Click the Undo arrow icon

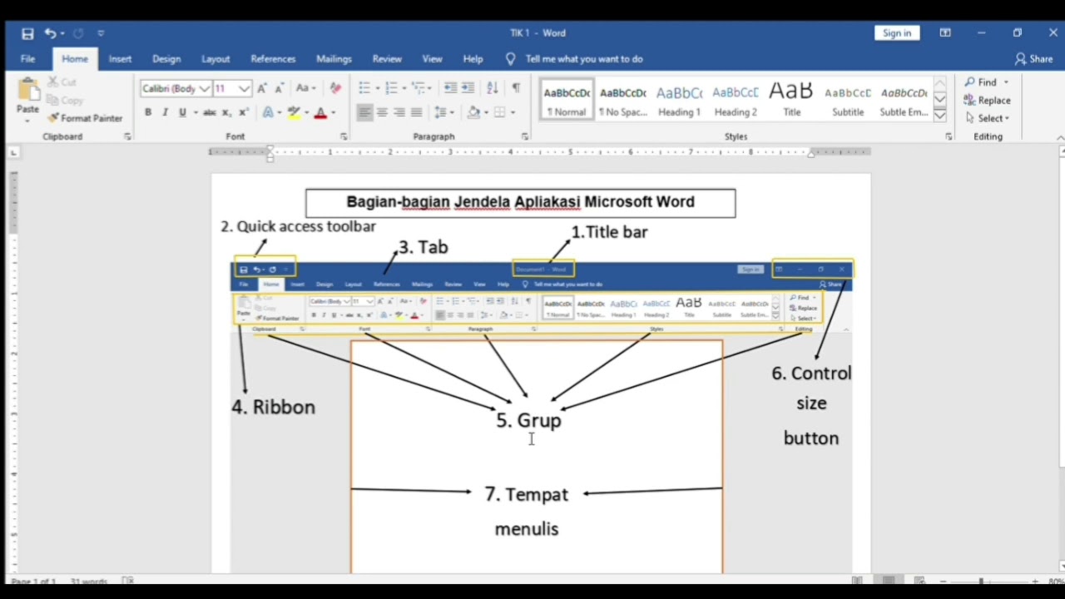pos(51,33)
